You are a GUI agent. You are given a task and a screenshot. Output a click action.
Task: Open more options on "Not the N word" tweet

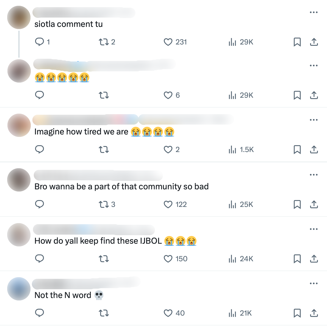tap(314, 283)
